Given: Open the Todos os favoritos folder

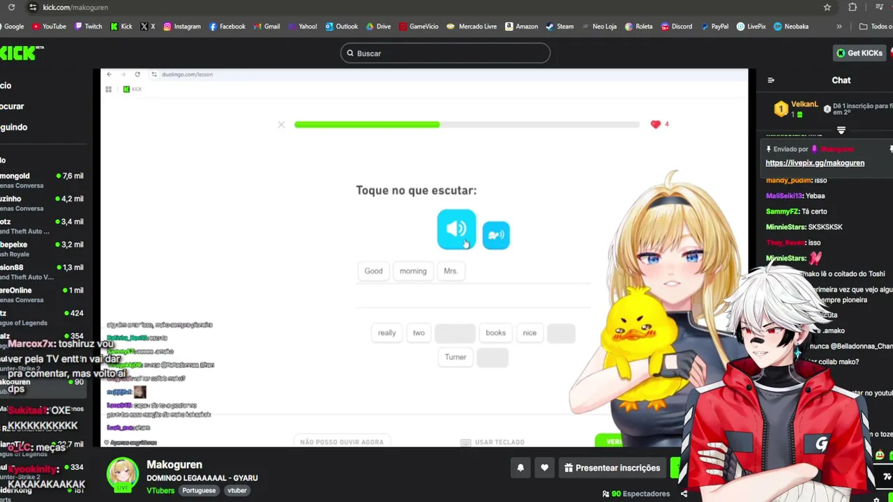Looking at the screenshot, I should click(x=876, y=26).
